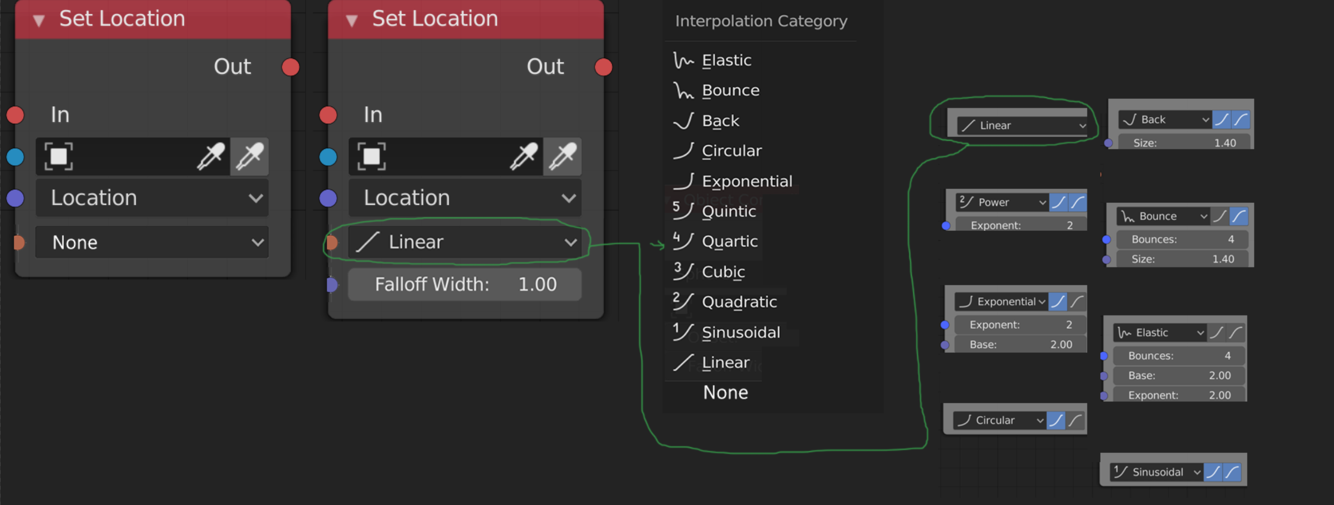
Task: Click the active eyedropper on second Set Location node
Action: pyautogui.click(x=563, y=156)
